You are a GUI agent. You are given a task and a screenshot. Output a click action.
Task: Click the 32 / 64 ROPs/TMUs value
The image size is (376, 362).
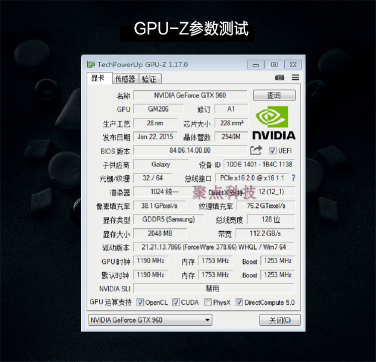[x=153, y=178]
